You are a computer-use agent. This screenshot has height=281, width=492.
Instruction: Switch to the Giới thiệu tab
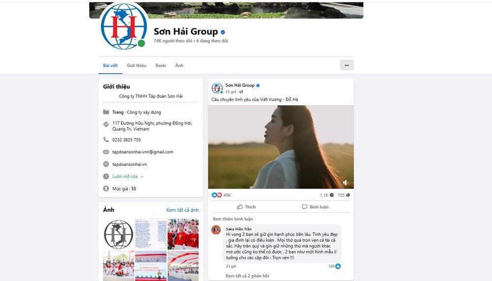(136, 65)
